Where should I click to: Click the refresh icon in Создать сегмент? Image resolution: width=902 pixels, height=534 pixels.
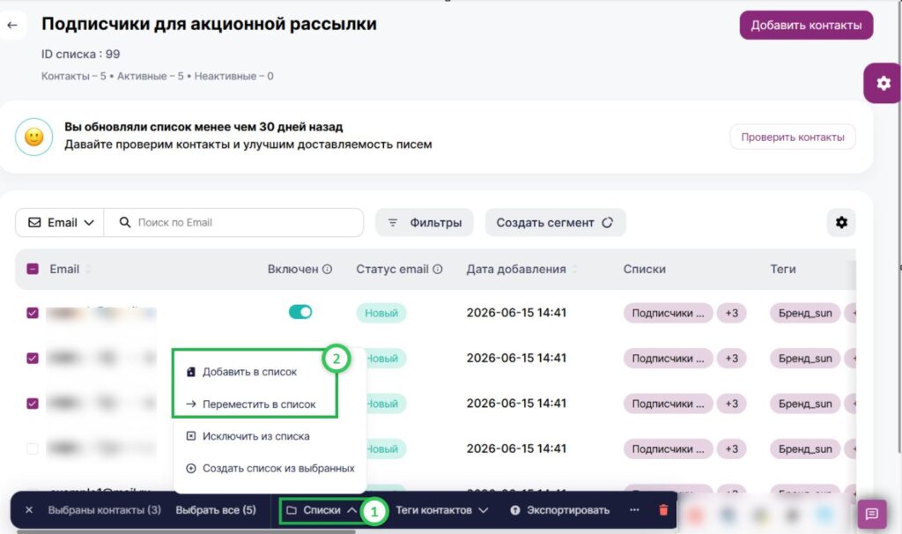click(x=608, y=222)
